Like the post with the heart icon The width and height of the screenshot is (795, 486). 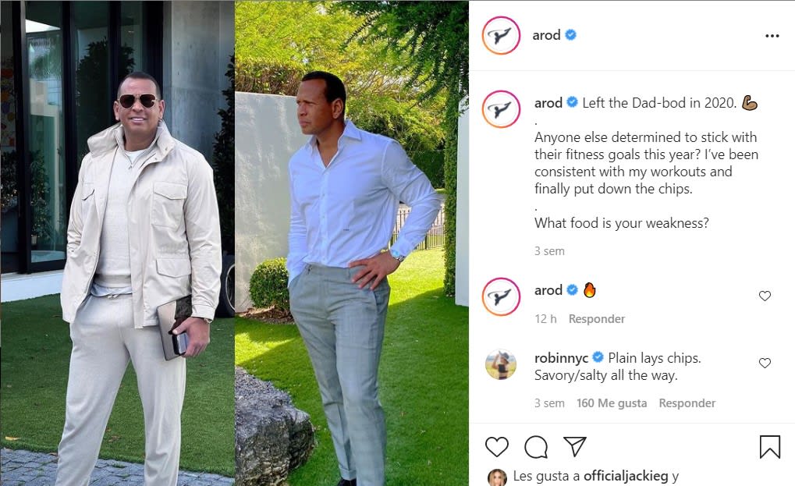point(497,446)
